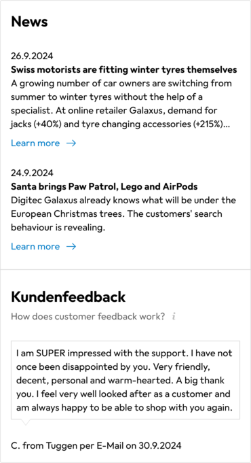This screenshot has height=463, width=251.
Task: Click the arrow icon beside the Santa article Learn more
Action: [x=71, y=247]
